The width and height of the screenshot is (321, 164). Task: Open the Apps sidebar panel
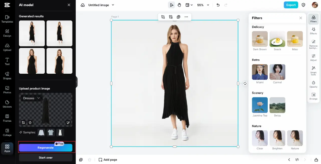7,149
